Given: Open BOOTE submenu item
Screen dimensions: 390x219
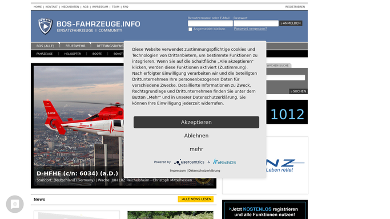Looking at the screenshot, I should [97, 54].
